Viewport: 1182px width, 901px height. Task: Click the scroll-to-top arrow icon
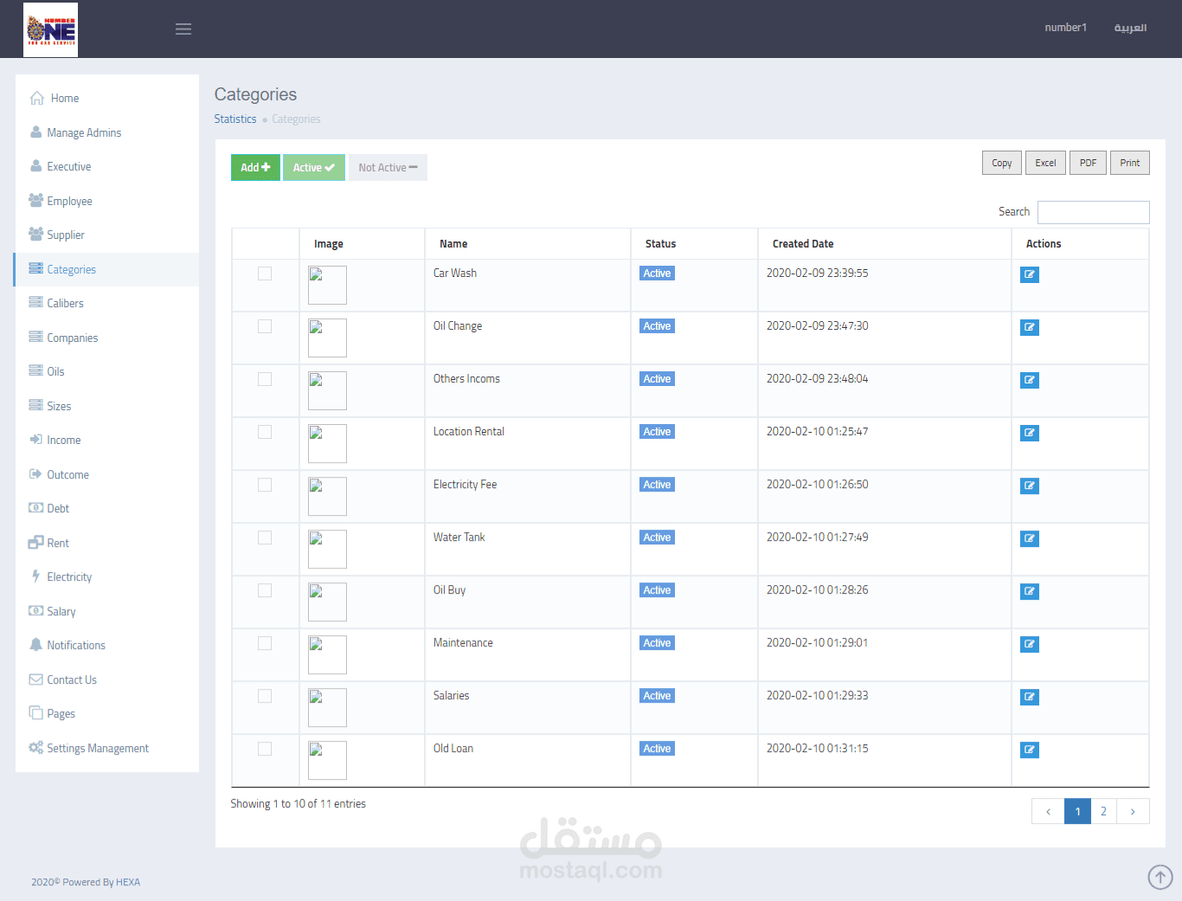(1160, 877)
